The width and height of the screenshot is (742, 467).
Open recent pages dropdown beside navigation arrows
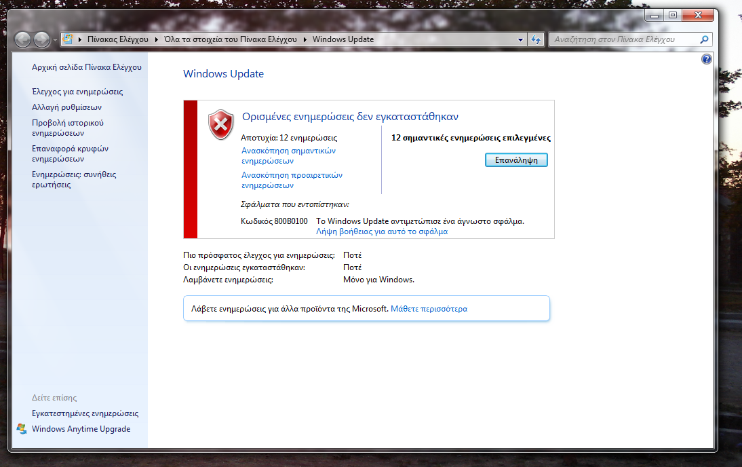(55, 40)
